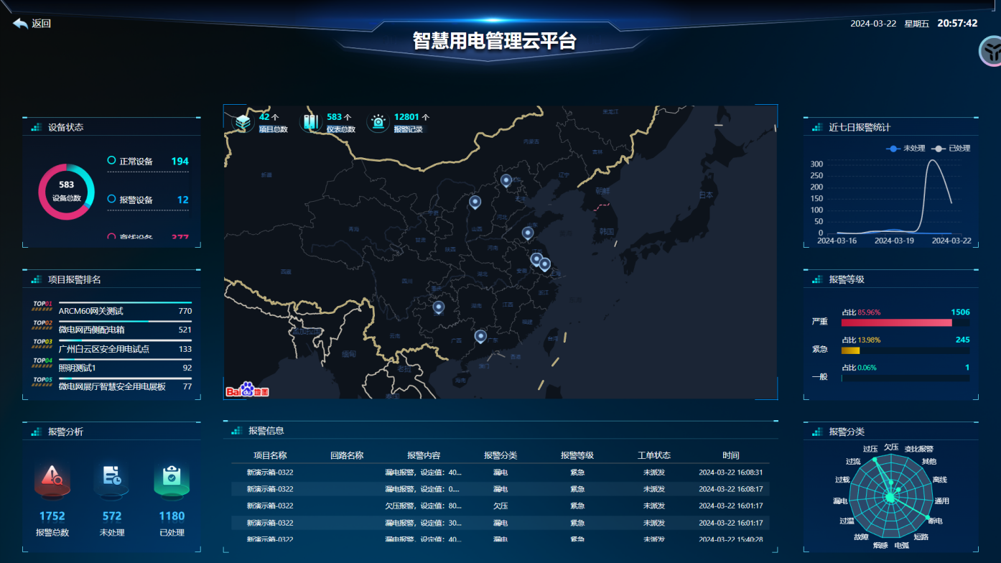
Task: Click the southernmost map location marker
Action: click(480, 336)
